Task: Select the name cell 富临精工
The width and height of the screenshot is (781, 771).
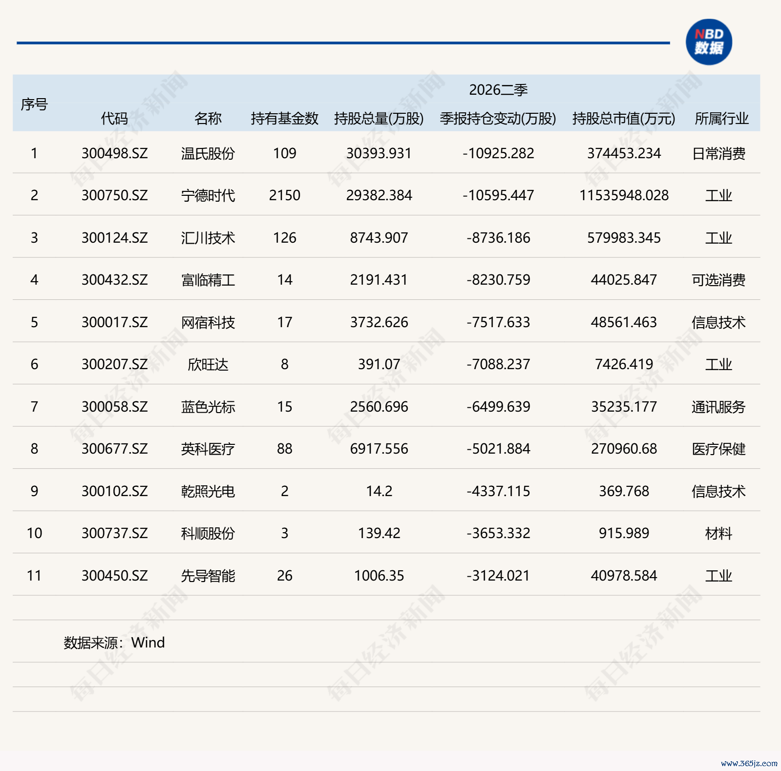Action: coord(208,280)
